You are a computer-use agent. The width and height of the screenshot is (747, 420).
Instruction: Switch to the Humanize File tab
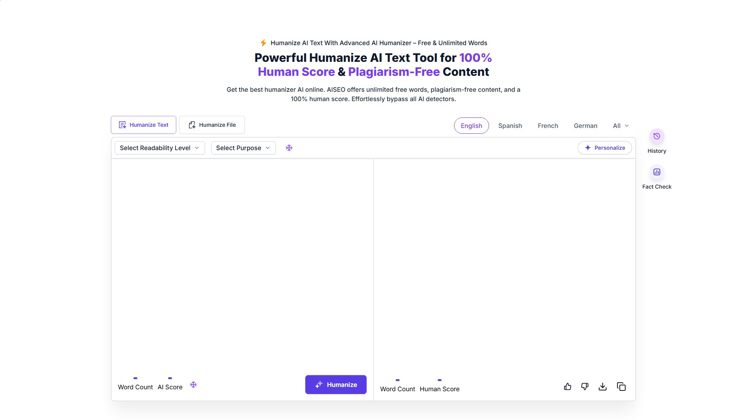212,125
